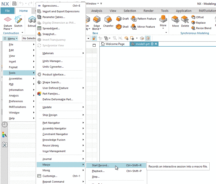This screenshot has width=216, height=184.
Task: Open the Assemblies menu item
Action: pyautogui.click(x=19, y=79)
